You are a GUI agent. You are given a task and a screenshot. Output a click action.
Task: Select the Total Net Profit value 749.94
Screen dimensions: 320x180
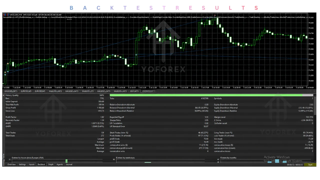pyautogui.click(x=101, y=105)
